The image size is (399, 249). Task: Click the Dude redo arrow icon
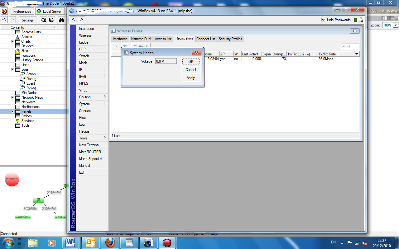tap(12, 20)
